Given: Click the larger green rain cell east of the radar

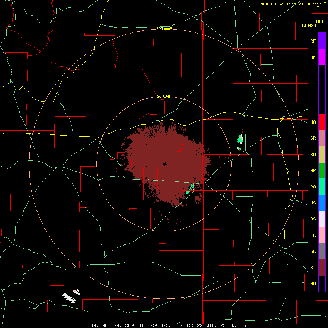Looking at the screenshot, I should (240, 139).
